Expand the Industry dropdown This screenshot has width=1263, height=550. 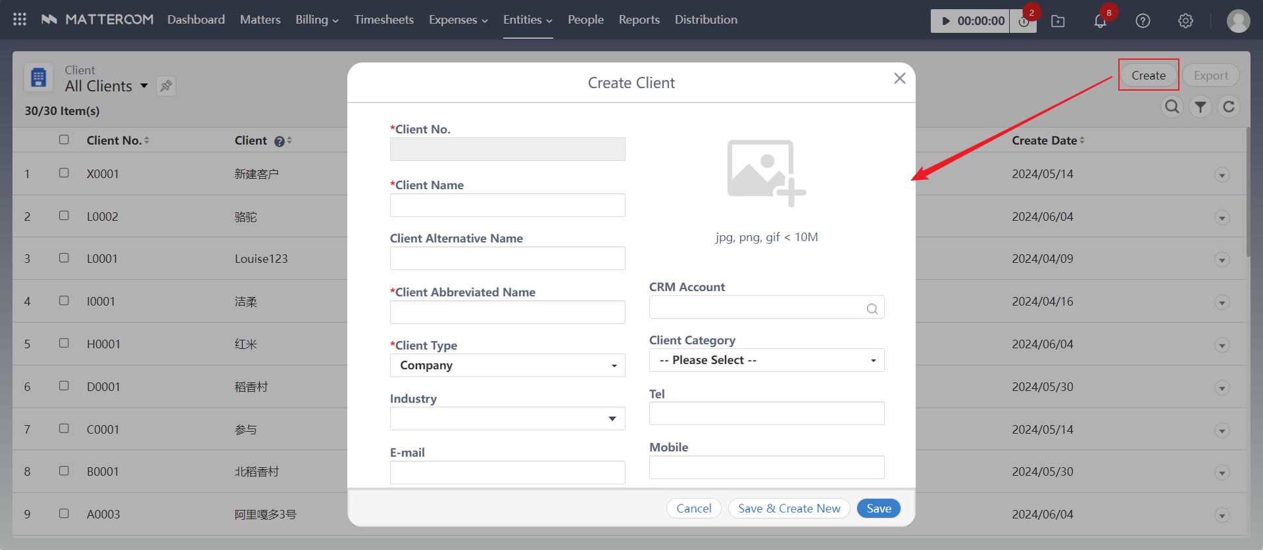pos(507,419)
